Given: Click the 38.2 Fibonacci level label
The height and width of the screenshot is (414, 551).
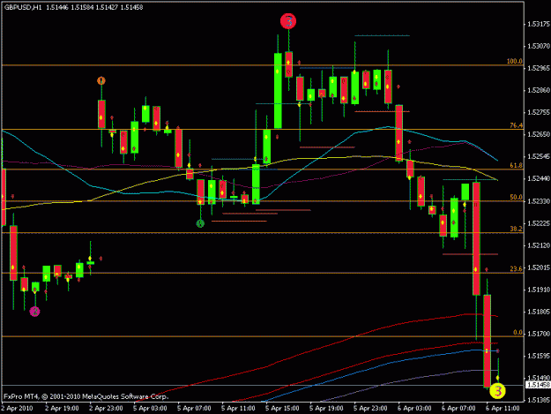Looking at the screenshot, I should click(x=517, y=229).
